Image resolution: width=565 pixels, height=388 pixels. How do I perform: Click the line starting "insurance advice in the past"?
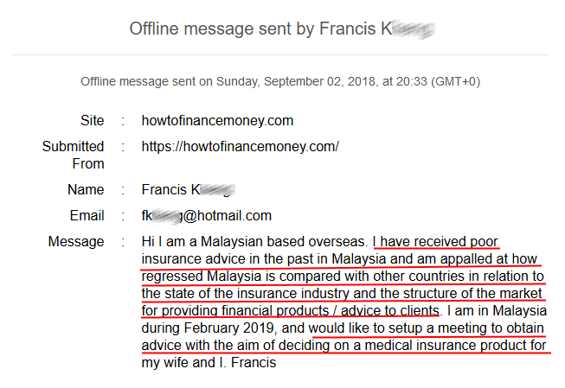click(x=339, y=258)
